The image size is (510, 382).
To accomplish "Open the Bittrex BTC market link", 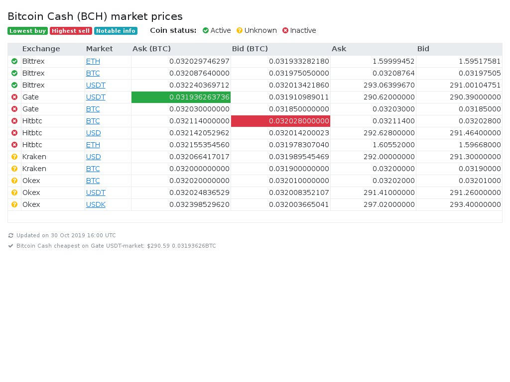I will click(x=93, y=73).
